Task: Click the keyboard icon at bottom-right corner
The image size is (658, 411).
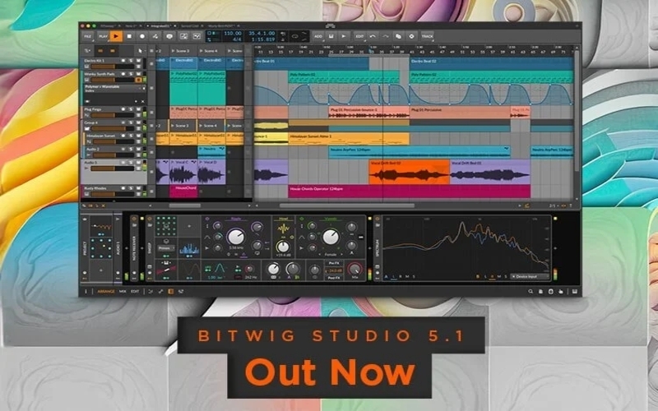Action: 574,292
